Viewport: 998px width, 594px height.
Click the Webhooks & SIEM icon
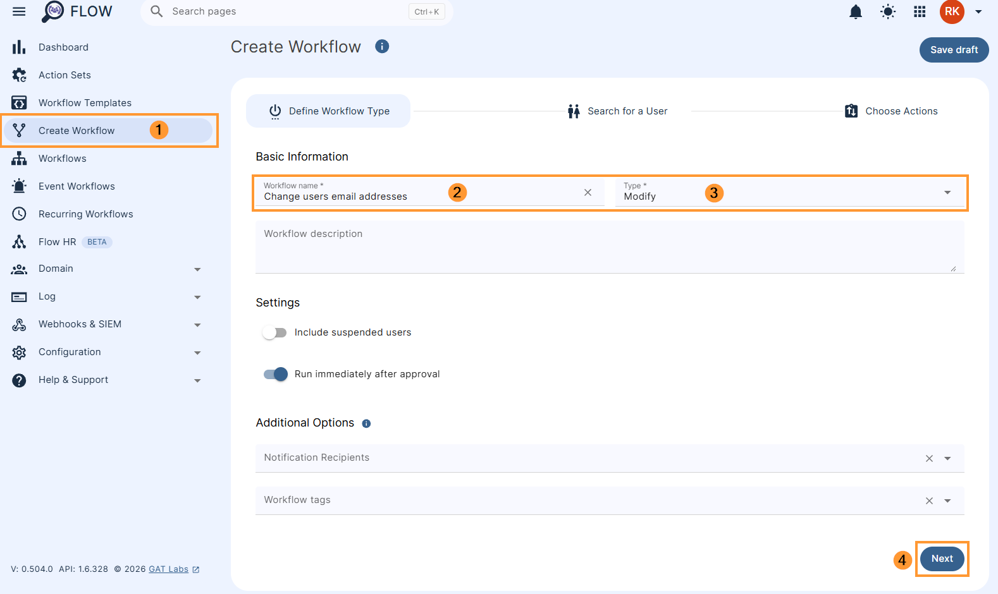(19, 325)
